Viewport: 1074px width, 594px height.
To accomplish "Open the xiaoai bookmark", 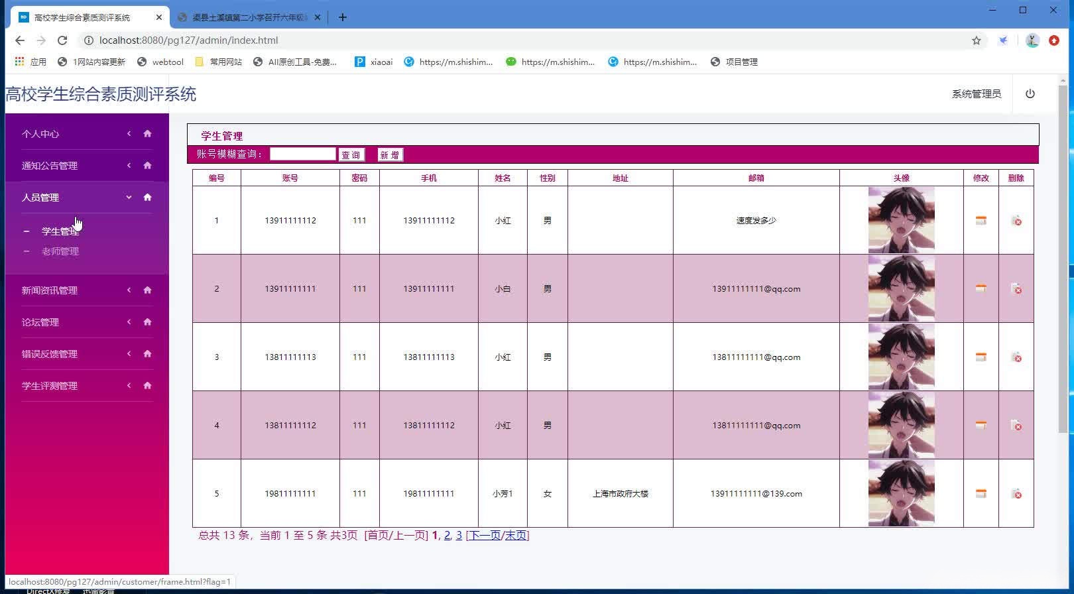I will tap(374, 62).
